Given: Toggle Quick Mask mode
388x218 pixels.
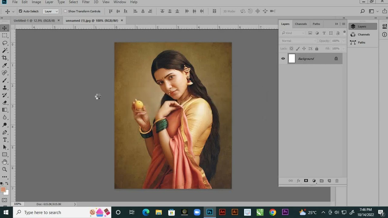Looking at the screenshot, I should coord(5,200).
